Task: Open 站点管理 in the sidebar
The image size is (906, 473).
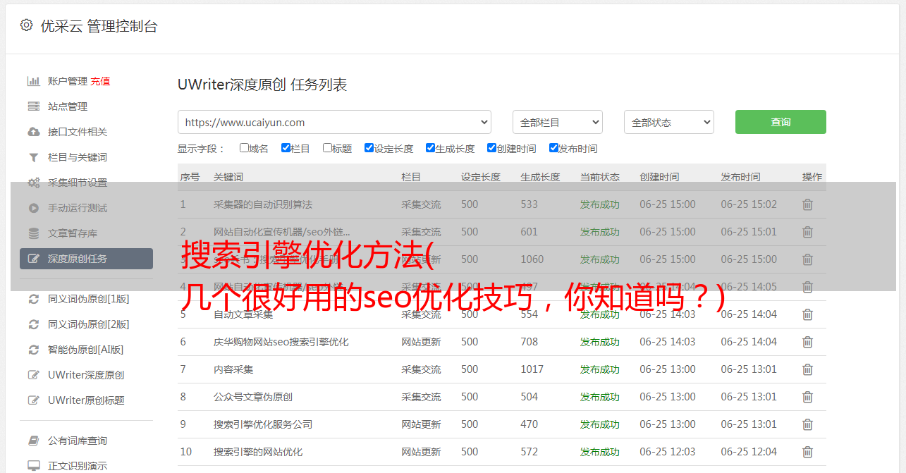Action: 68,106
